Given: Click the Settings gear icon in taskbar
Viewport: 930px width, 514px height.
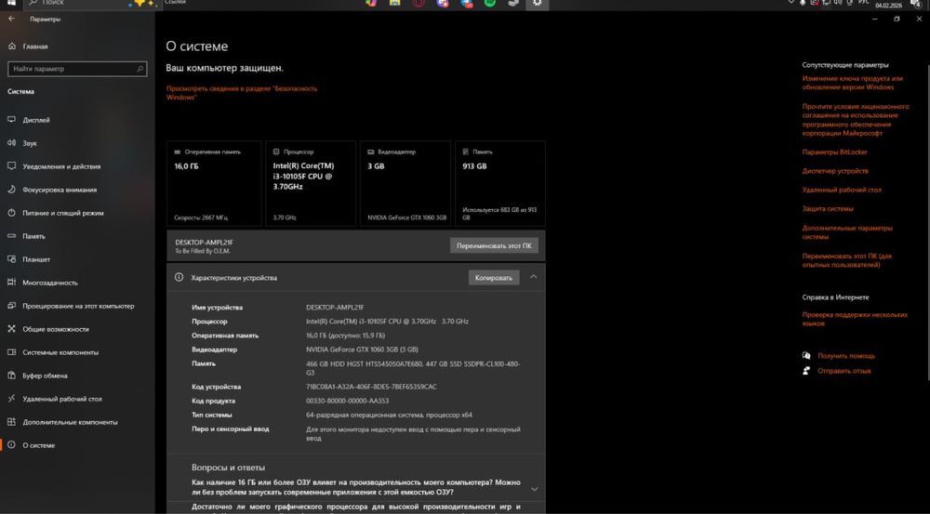Looking at the screenshot, I should (x=538, y=3).
